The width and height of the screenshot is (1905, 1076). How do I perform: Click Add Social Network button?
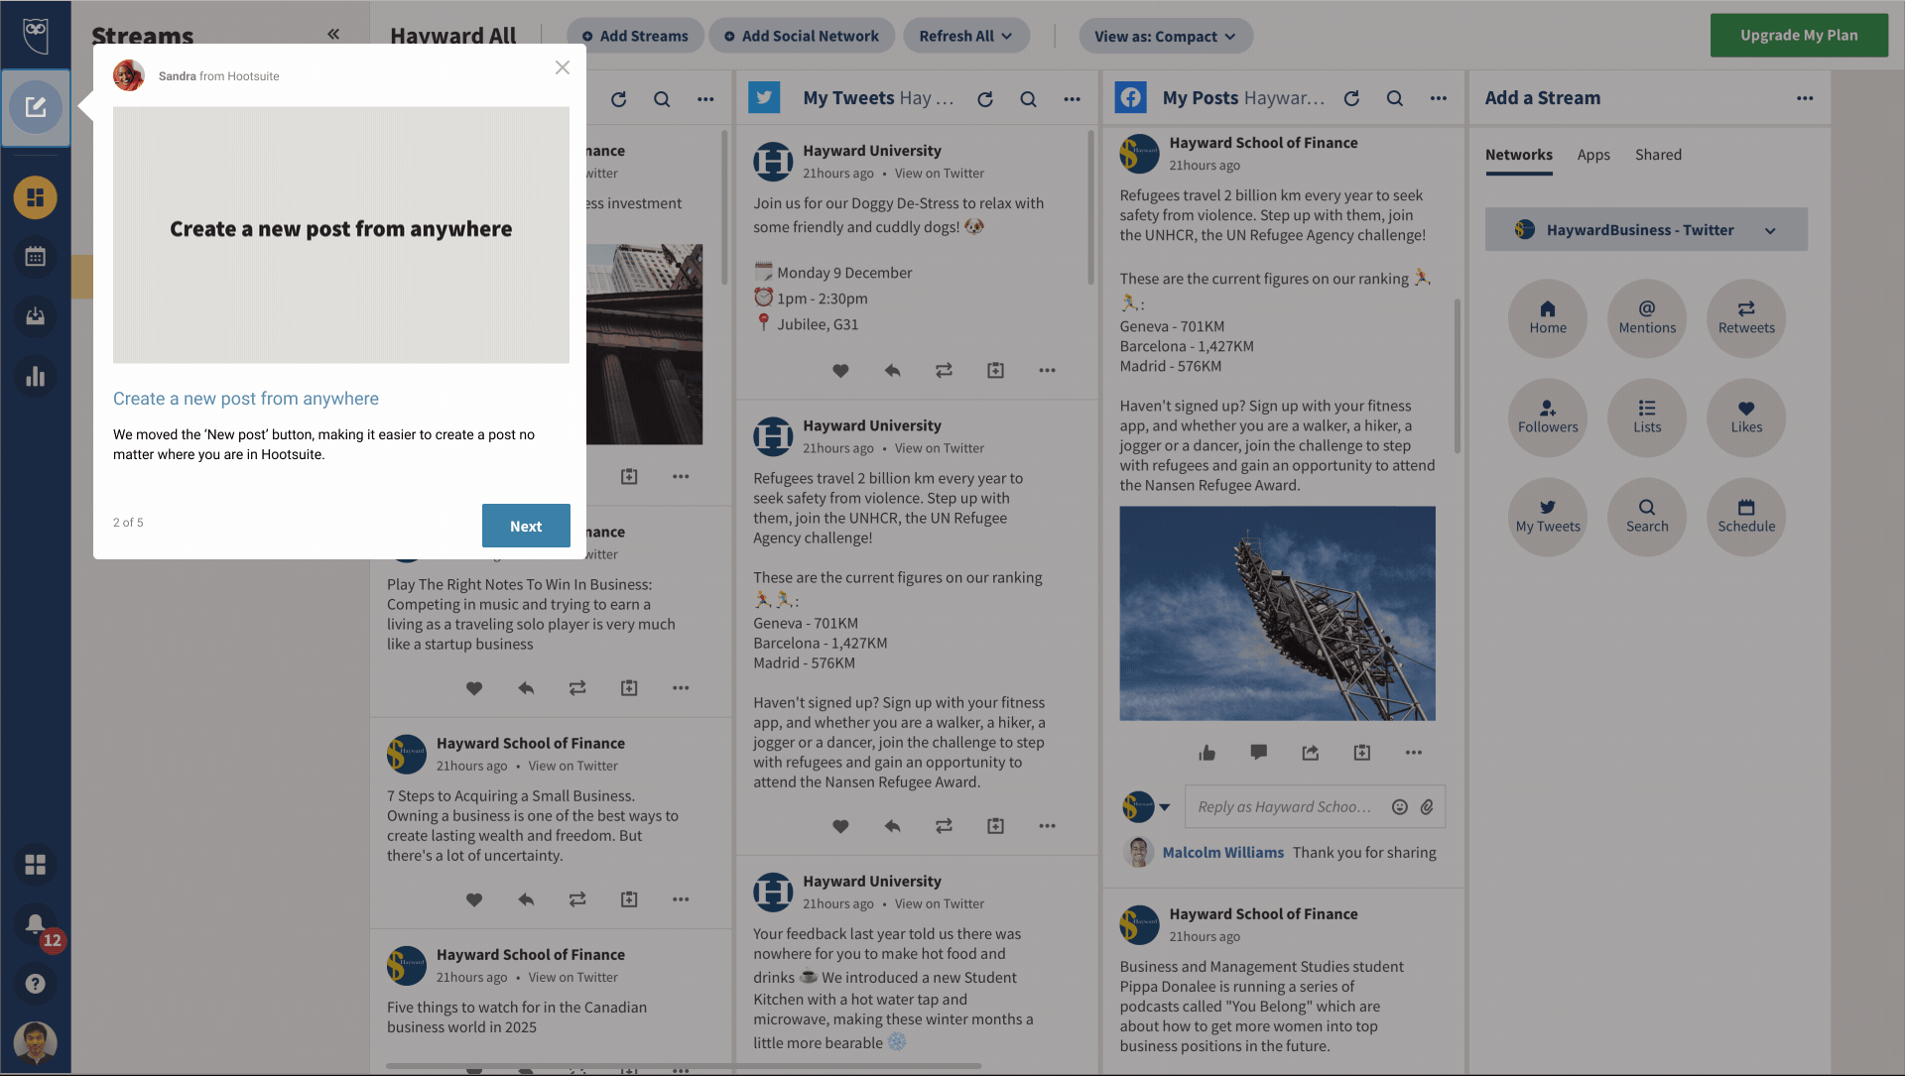click(x=802, y=36)
